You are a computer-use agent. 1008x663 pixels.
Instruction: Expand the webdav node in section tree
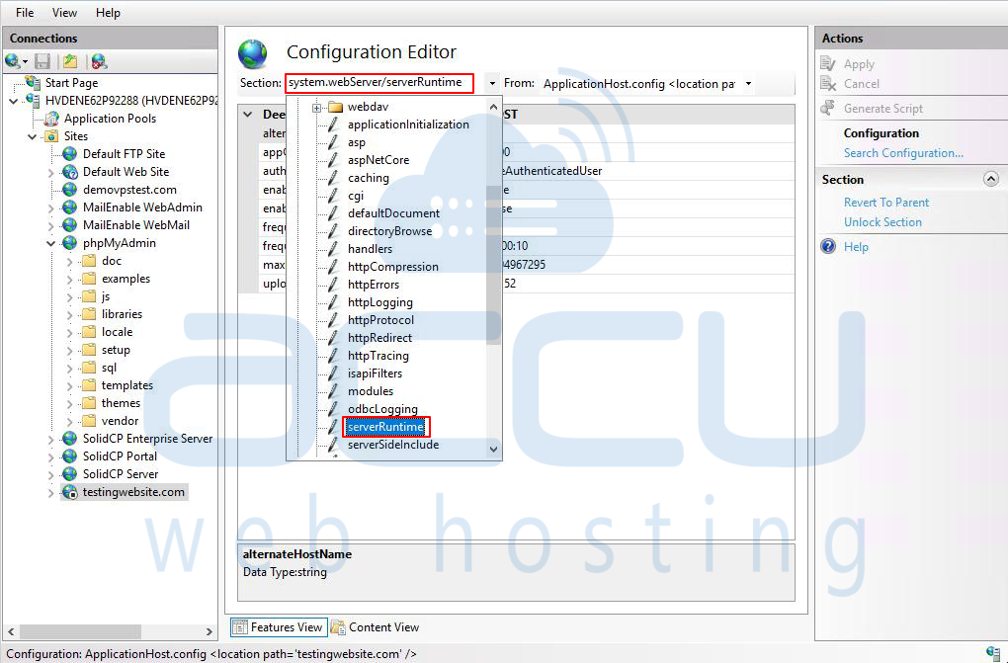coord(316,108)
